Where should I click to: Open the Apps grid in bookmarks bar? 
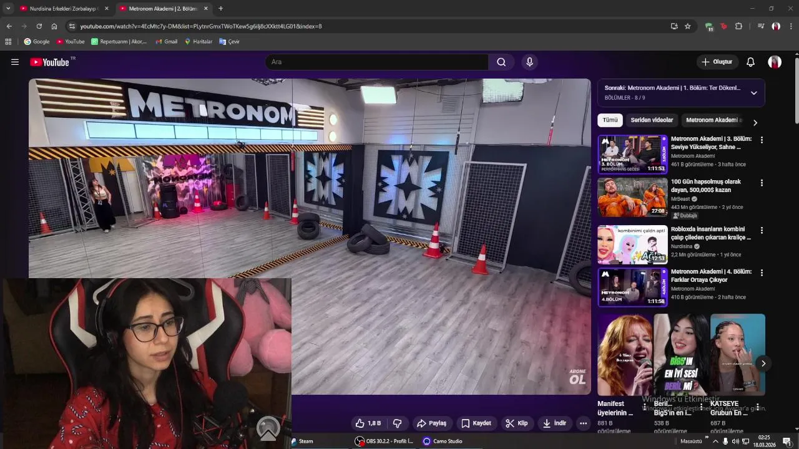(x=8, y=42)
